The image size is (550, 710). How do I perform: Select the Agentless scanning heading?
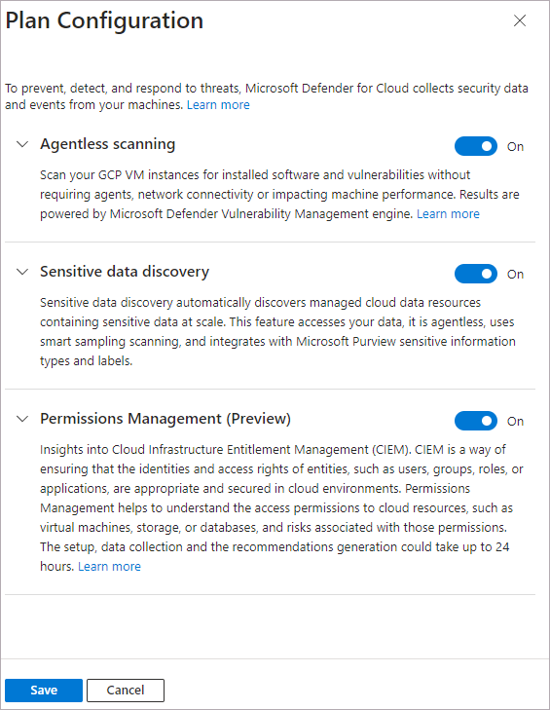(x=108, y=144)
